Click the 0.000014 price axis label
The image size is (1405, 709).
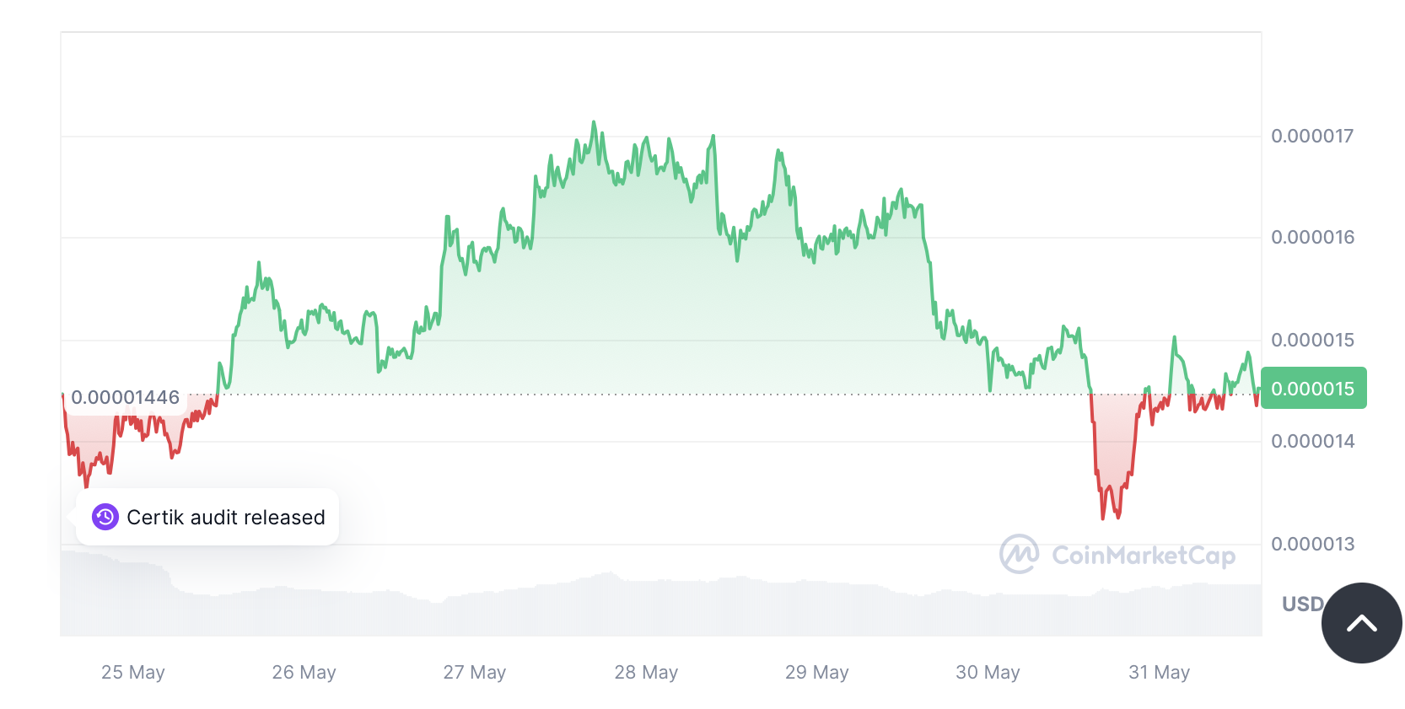pyautogui.click(x=1312, y=441)
